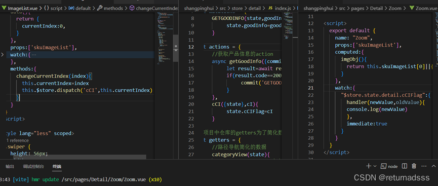
Task: Switch to the 输出 output tab
Action: pyautogui.click(x=10, y=166)
